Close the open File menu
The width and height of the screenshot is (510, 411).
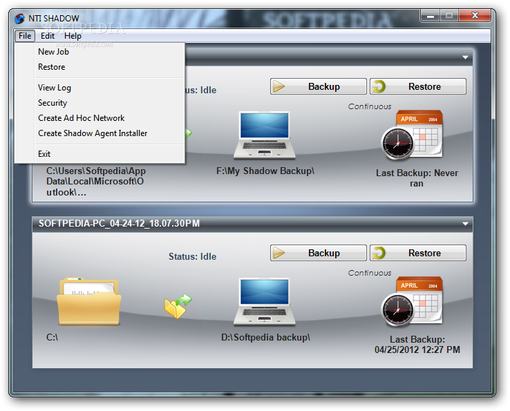25,36
